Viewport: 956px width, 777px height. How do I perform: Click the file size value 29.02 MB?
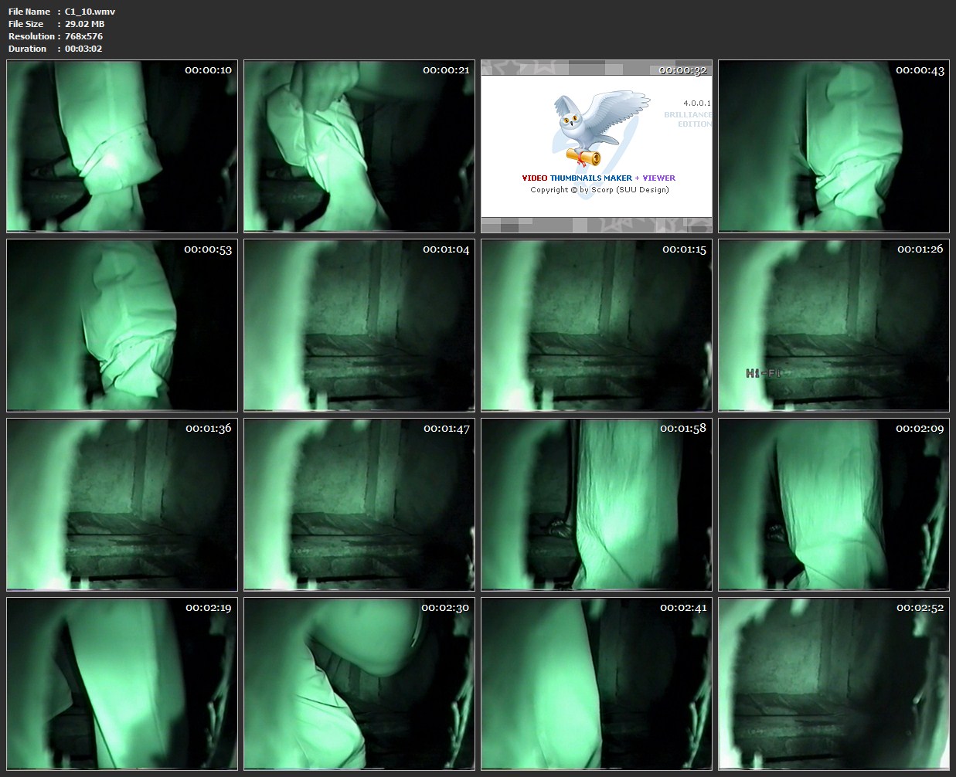pos(84,24)
